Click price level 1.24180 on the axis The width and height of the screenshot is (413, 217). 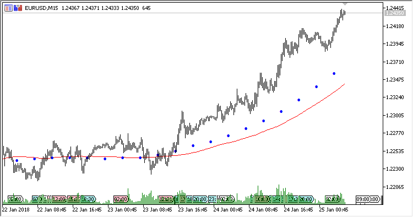[395, 26]
